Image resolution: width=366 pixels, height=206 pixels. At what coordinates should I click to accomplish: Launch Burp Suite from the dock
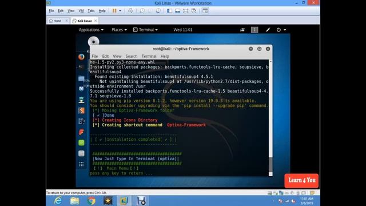click(x=81, y=110)
